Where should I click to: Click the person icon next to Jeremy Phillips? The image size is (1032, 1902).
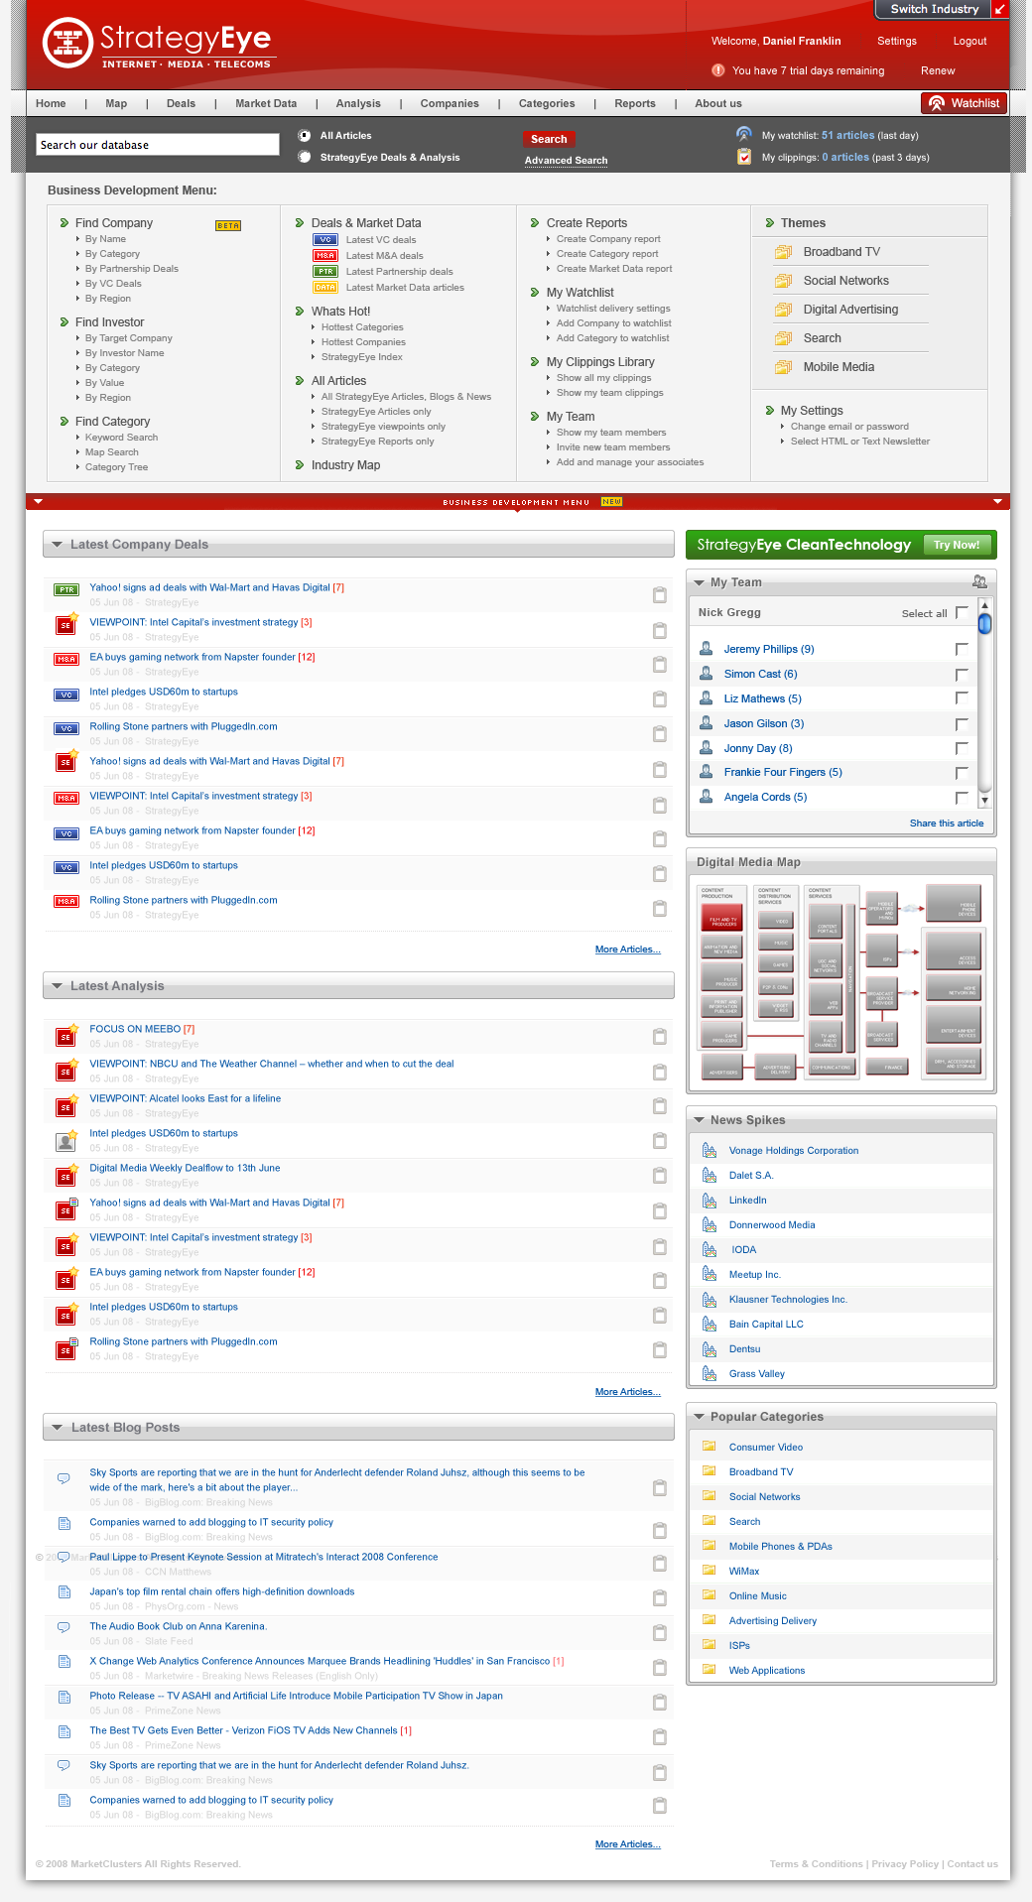click(x=707, y=649)
